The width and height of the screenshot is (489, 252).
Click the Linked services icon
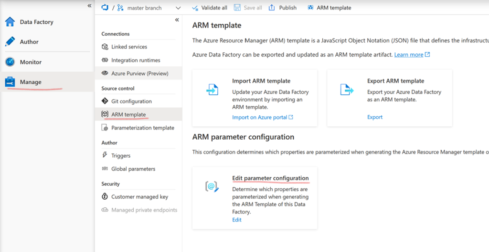pyautogui.click(x=105, y=47)
